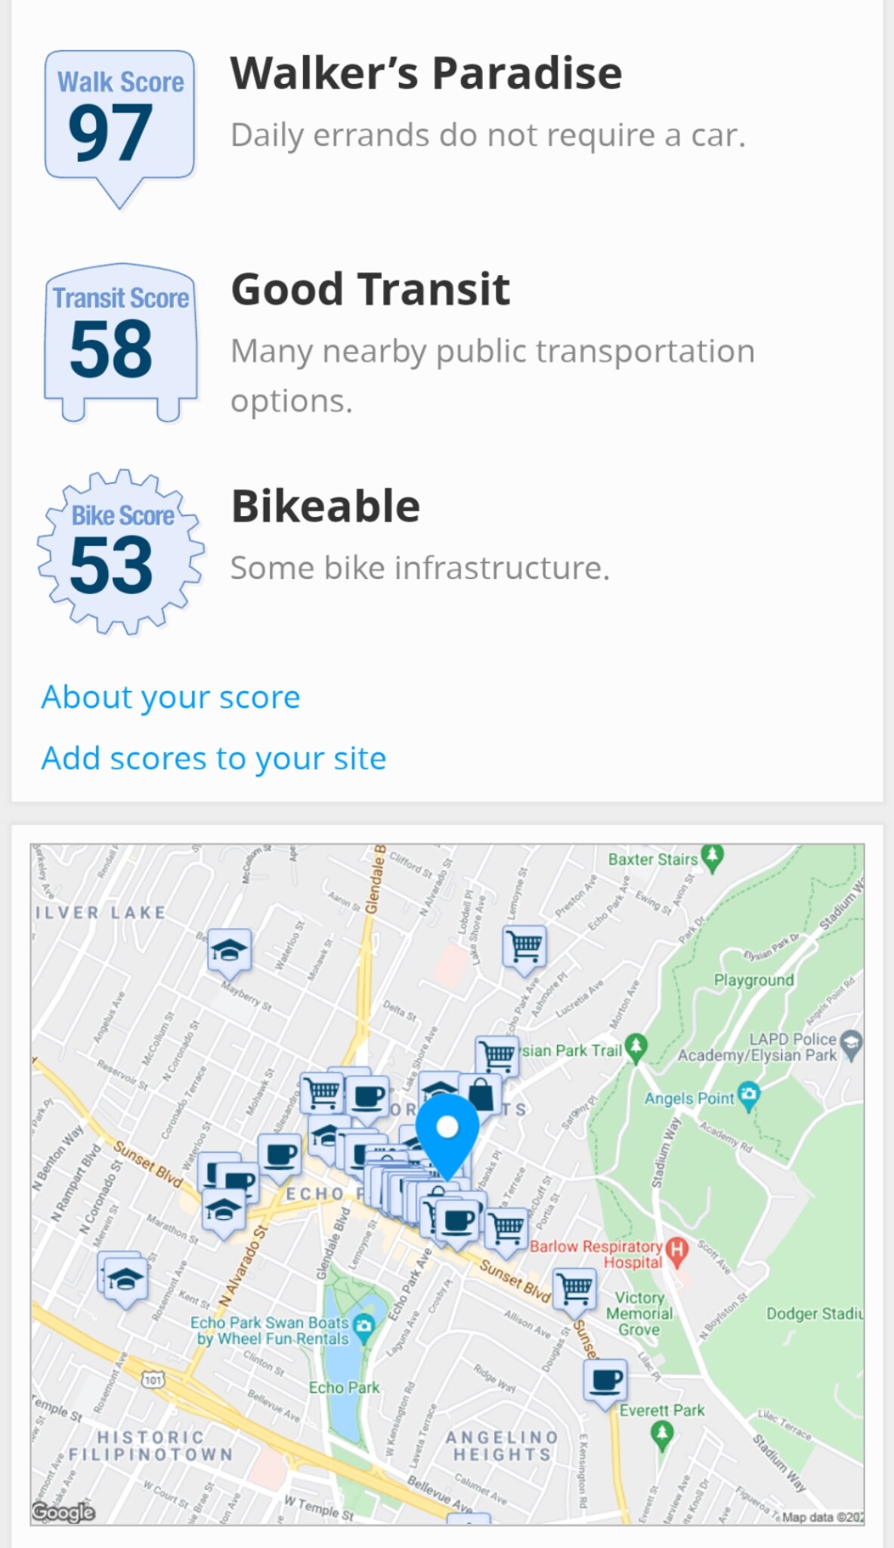Click grocery cart icon near Victory Memorial Grove
Viewport: 894px width, 1548px height.
575,1287
